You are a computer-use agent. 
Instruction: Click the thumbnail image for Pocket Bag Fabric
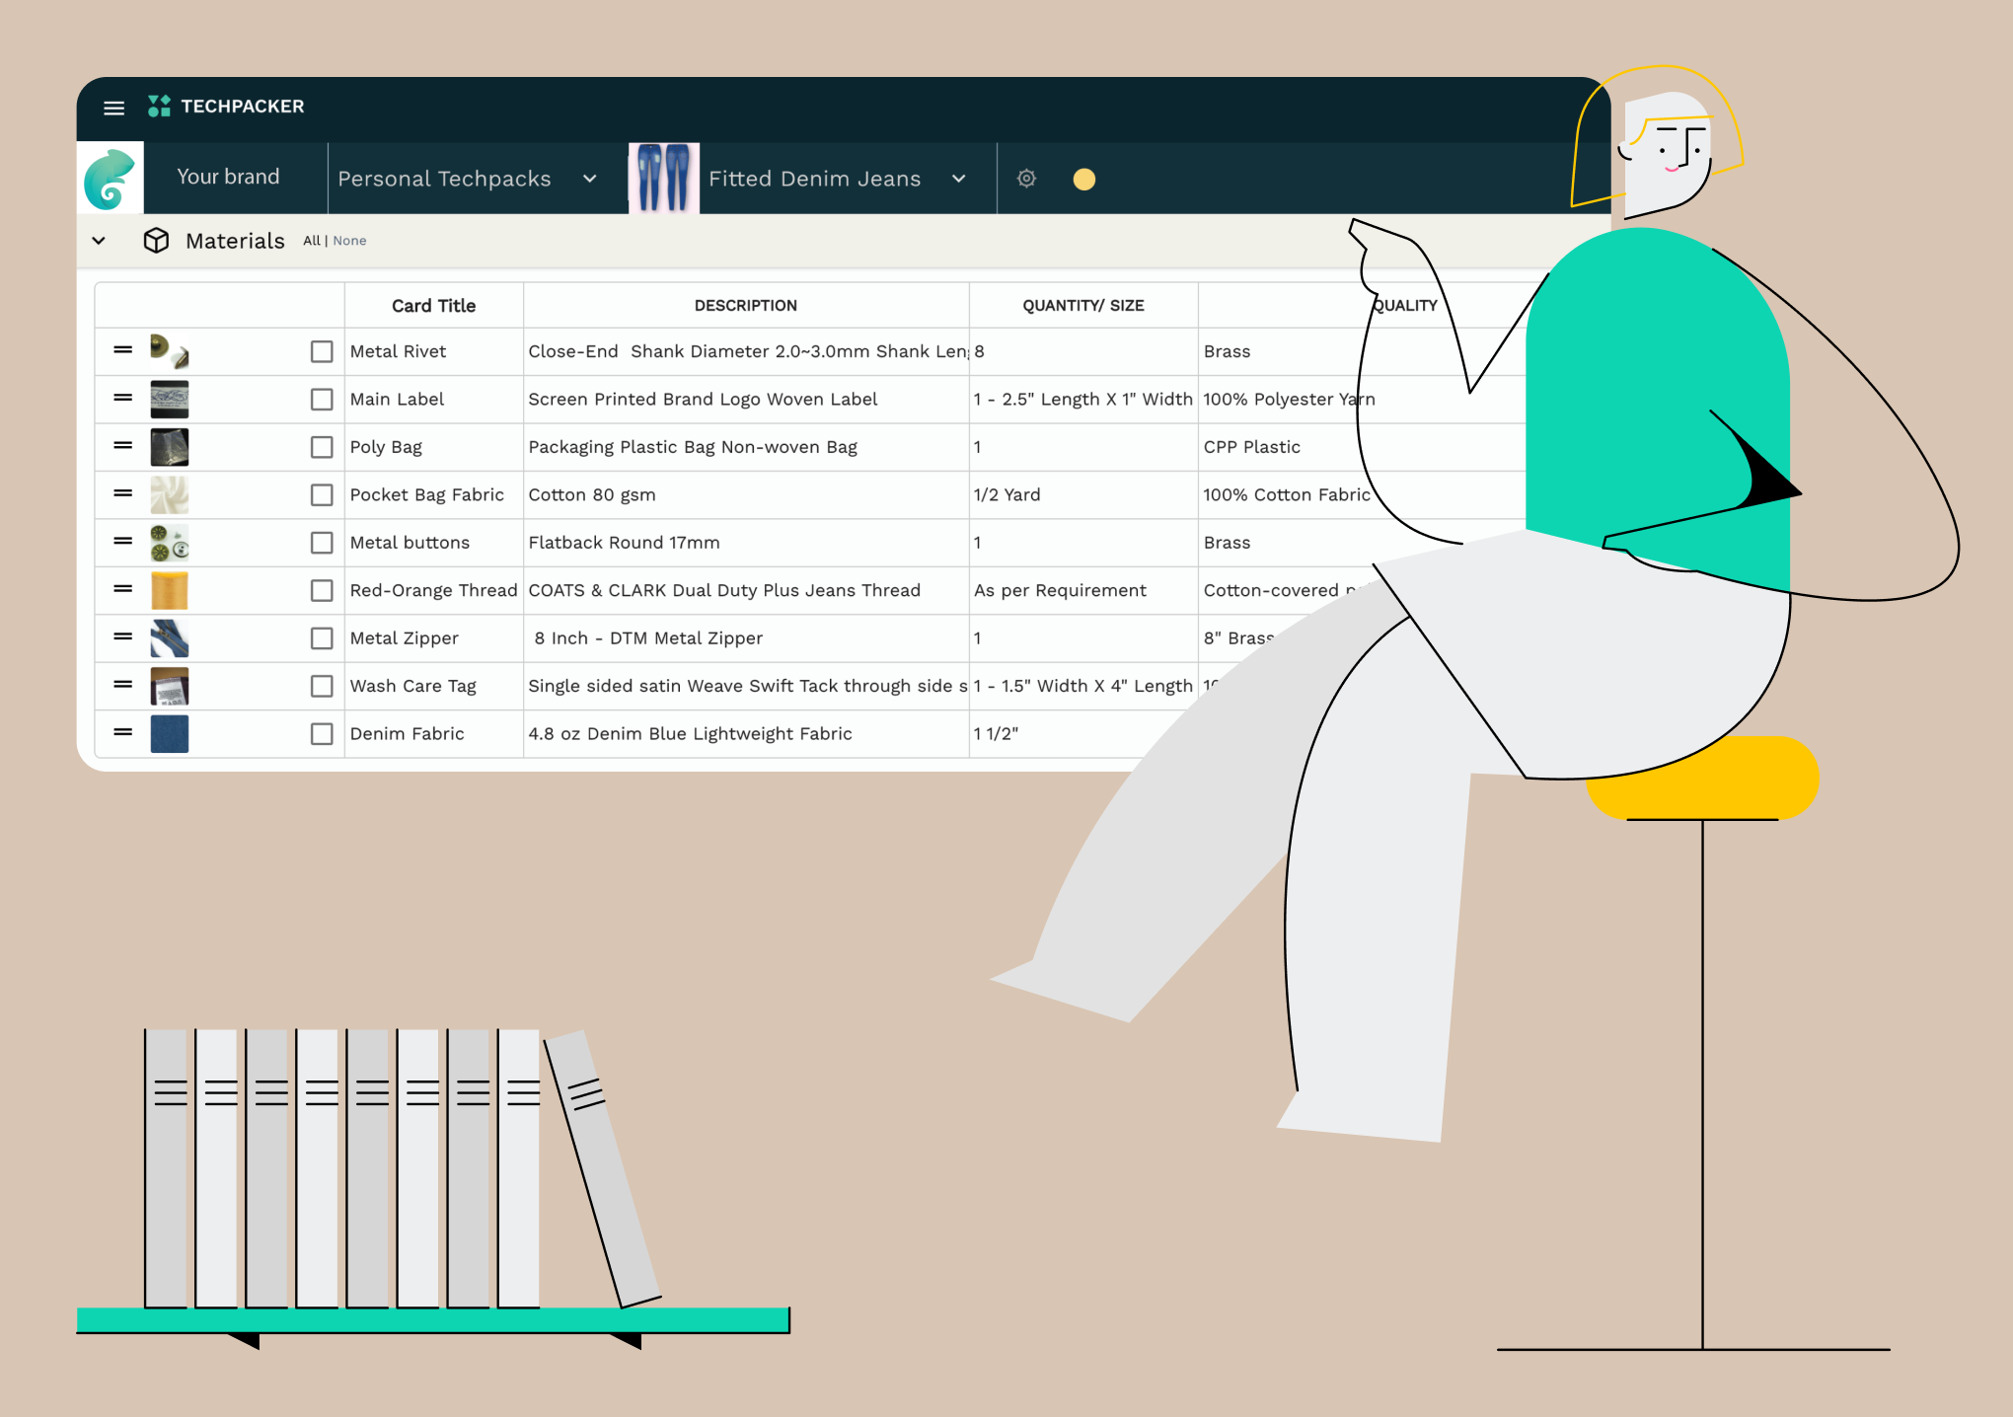(x=170, y=493)
